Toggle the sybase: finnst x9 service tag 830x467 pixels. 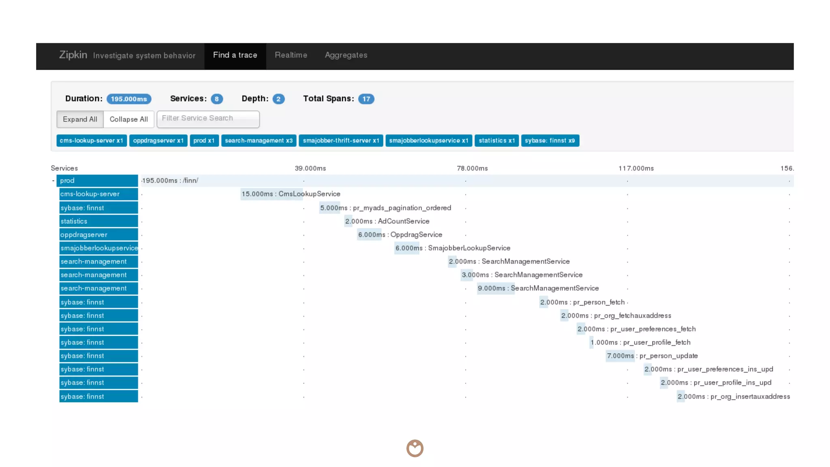(550, 141)
